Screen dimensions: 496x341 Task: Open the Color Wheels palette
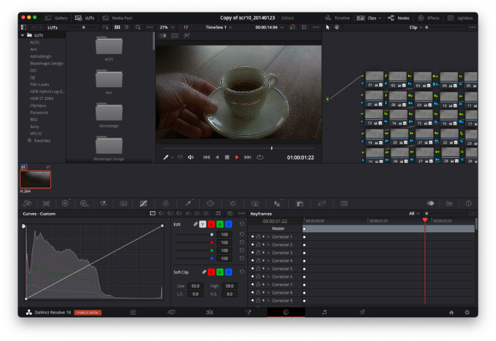tap(65, 203)
